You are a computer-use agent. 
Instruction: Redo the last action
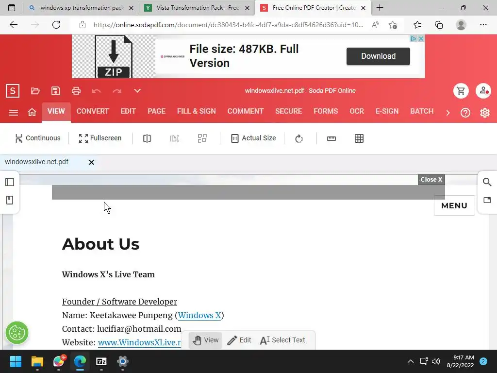point(117,91)
